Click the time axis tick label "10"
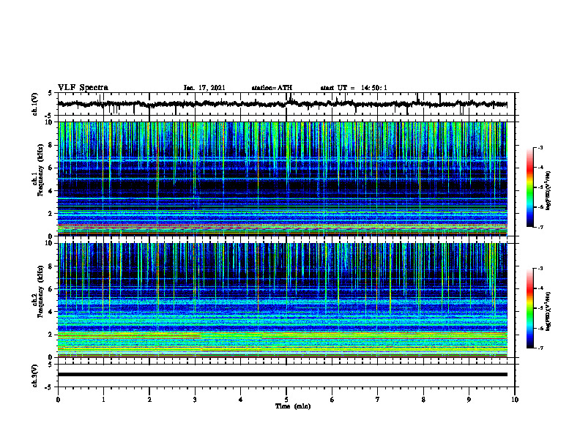580x448 pixels. (x=515, y=400)
